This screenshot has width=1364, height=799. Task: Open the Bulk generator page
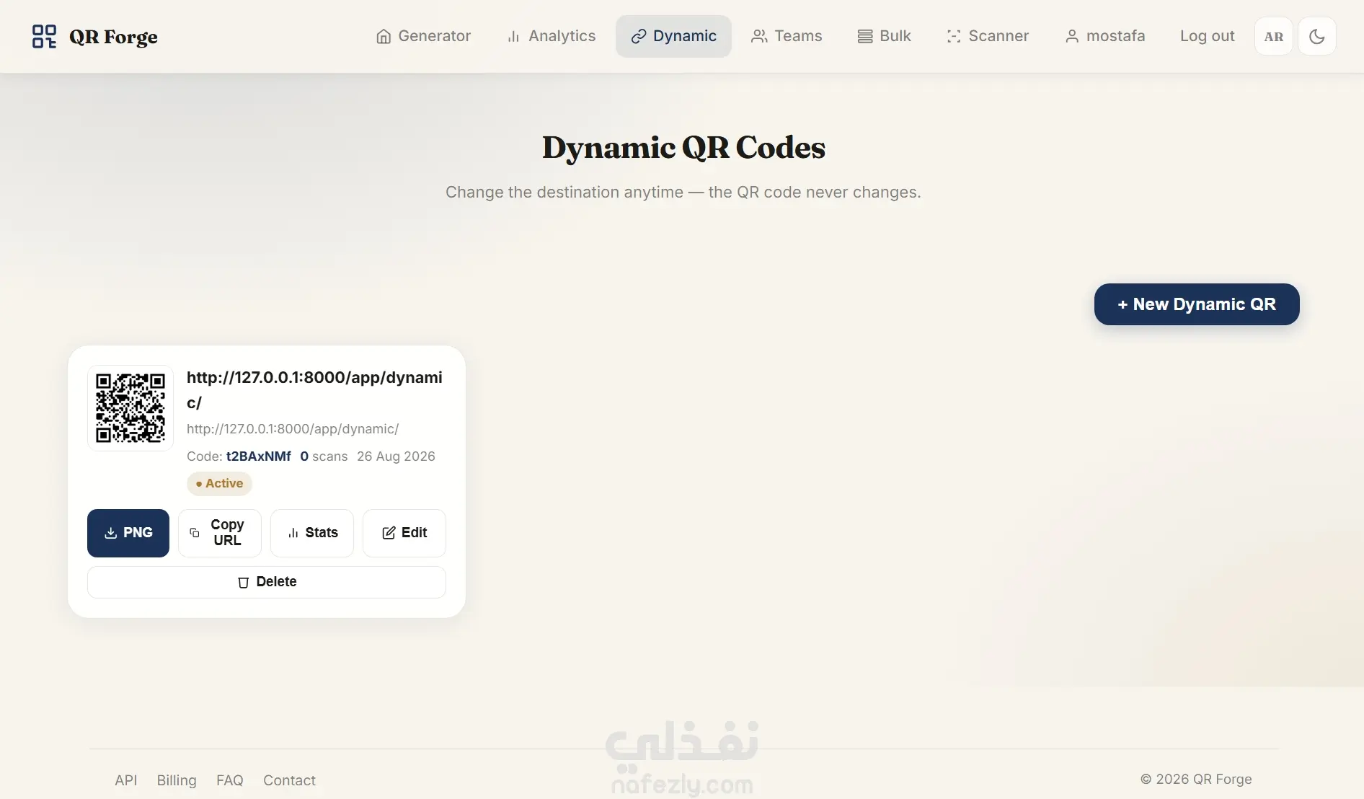coord(884,36)
